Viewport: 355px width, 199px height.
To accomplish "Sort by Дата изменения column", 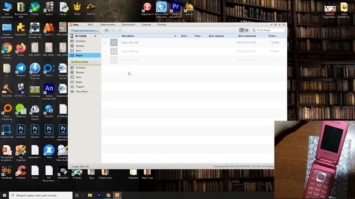I will pos(247,36).
